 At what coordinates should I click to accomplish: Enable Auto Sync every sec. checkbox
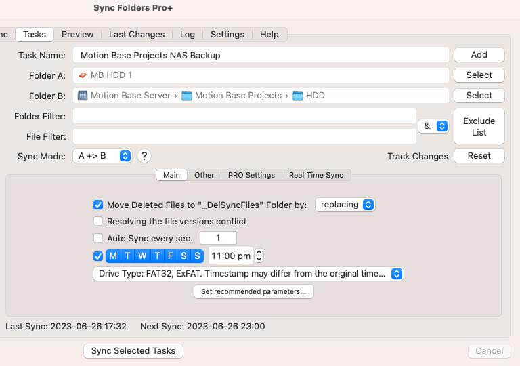pos(98,238)
